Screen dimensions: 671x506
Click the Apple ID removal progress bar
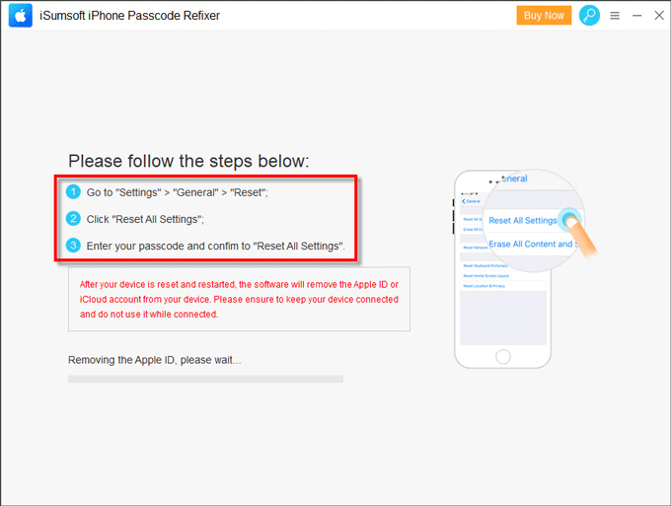coord(205,379)
